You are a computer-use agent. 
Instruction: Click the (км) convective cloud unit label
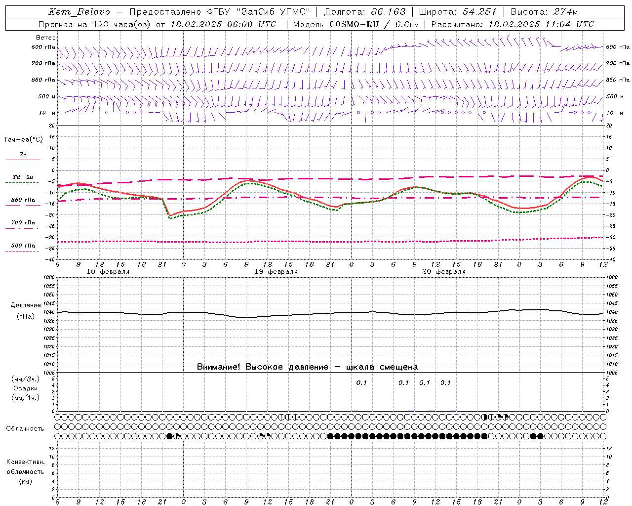pyautogui.click(x=26, y=481)
